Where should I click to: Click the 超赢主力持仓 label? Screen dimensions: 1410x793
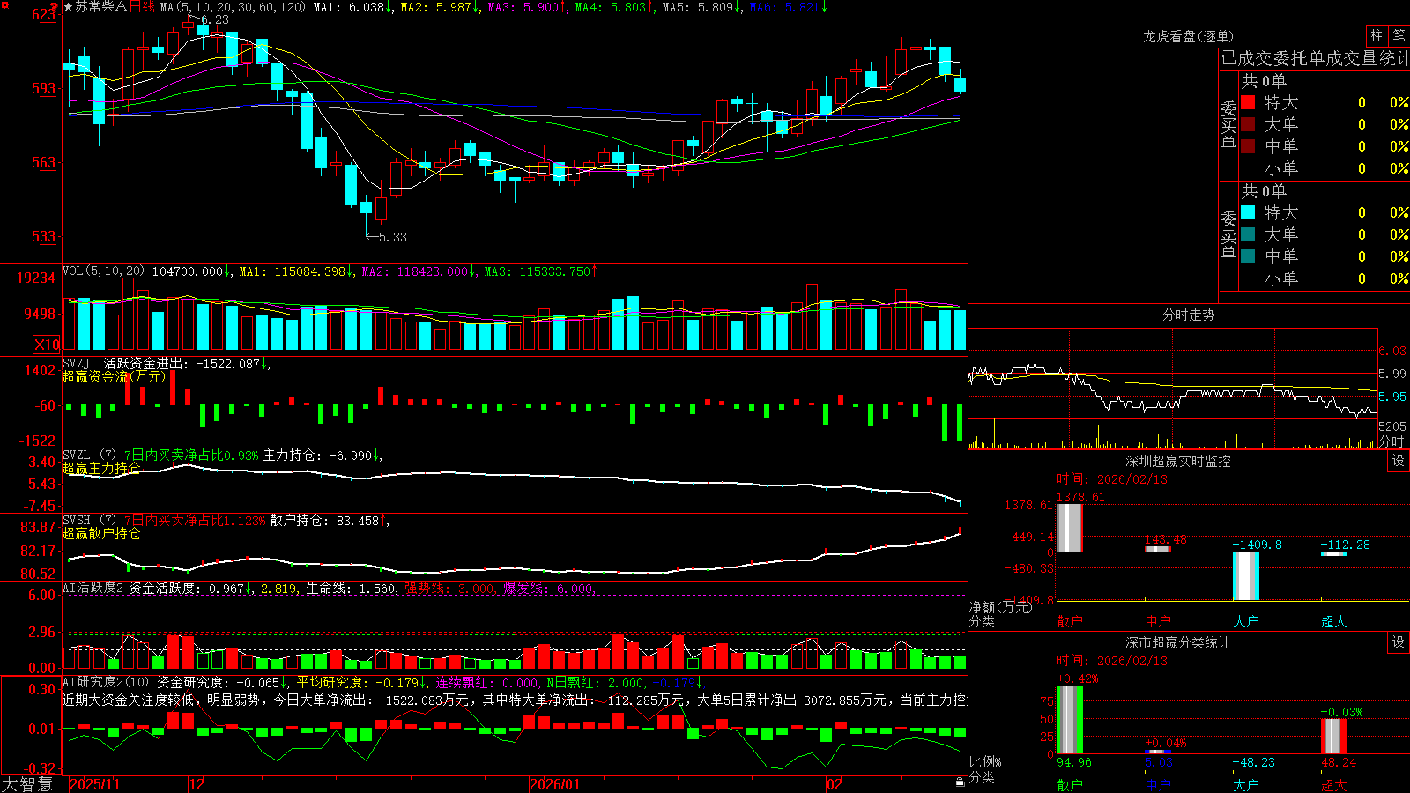(x=101, y=468)
